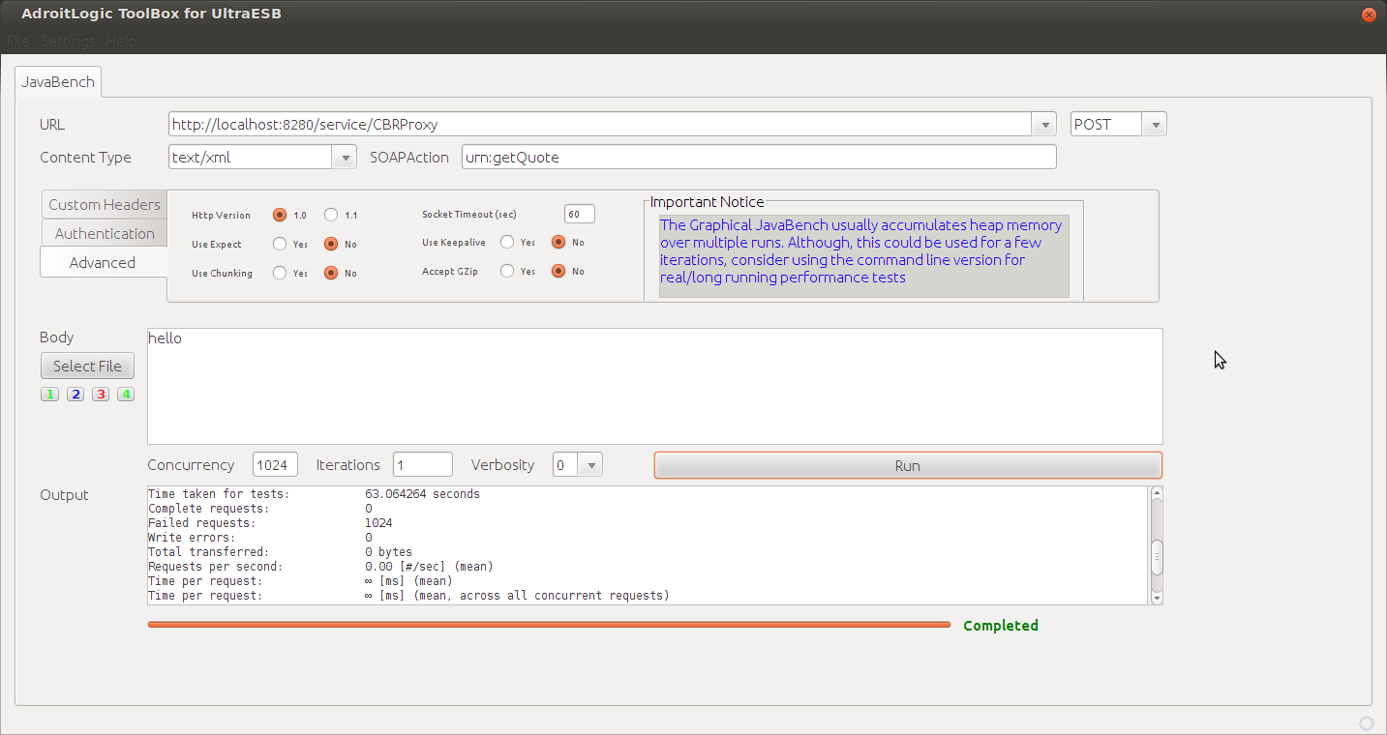Open the File menu

click(x=18, y=42)
